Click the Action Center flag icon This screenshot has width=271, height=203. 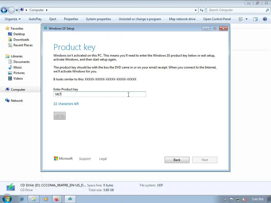tap(231, 199)
